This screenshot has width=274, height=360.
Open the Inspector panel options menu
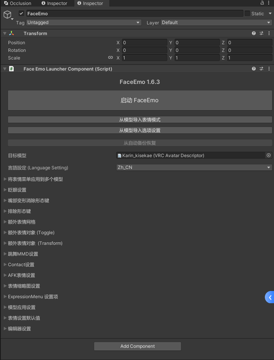269,3
